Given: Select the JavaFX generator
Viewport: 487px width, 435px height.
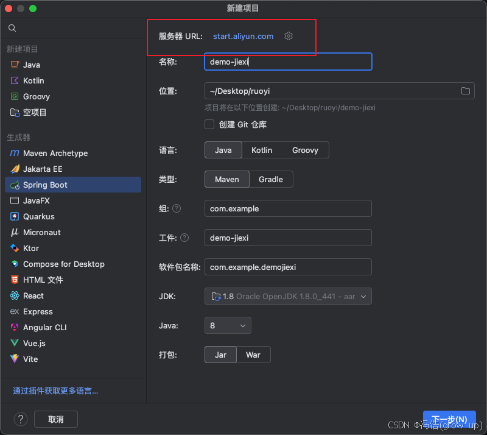Looking at the screenshot, I should tap(73, 200).
